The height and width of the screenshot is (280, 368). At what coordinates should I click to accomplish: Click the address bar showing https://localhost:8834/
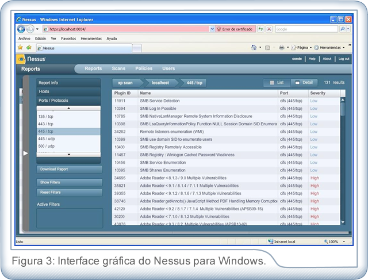[x=125, y=29]
